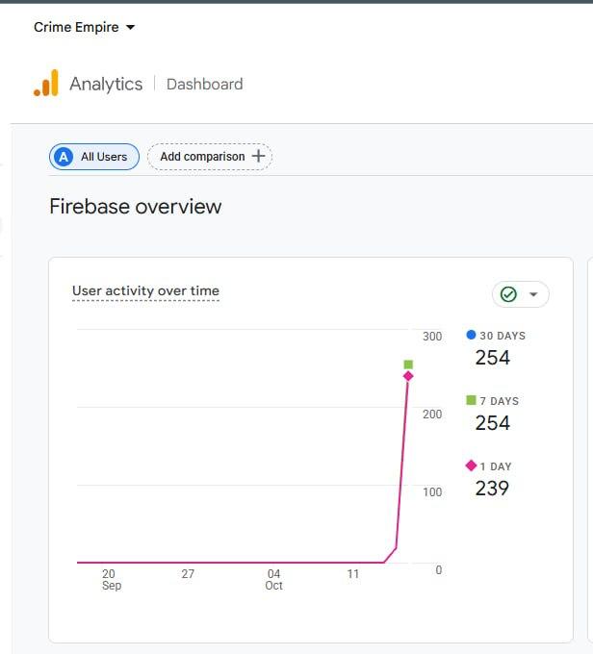Click the plus icon in Add comparison
The image size is (593, 654).
click(x=259, y=156)
